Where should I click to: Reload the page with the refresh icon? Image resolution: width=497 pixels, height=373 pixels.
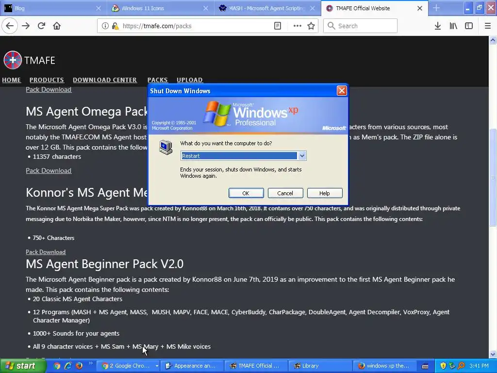[x=41, y=26]
